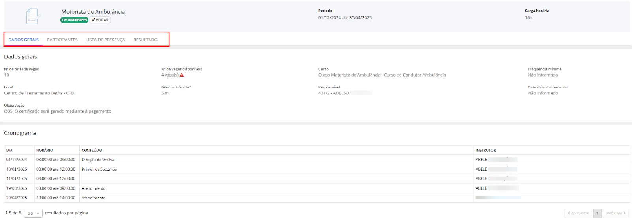The image size is (632, 222).
Task: Open the Participantes tab
Action: 62,40
